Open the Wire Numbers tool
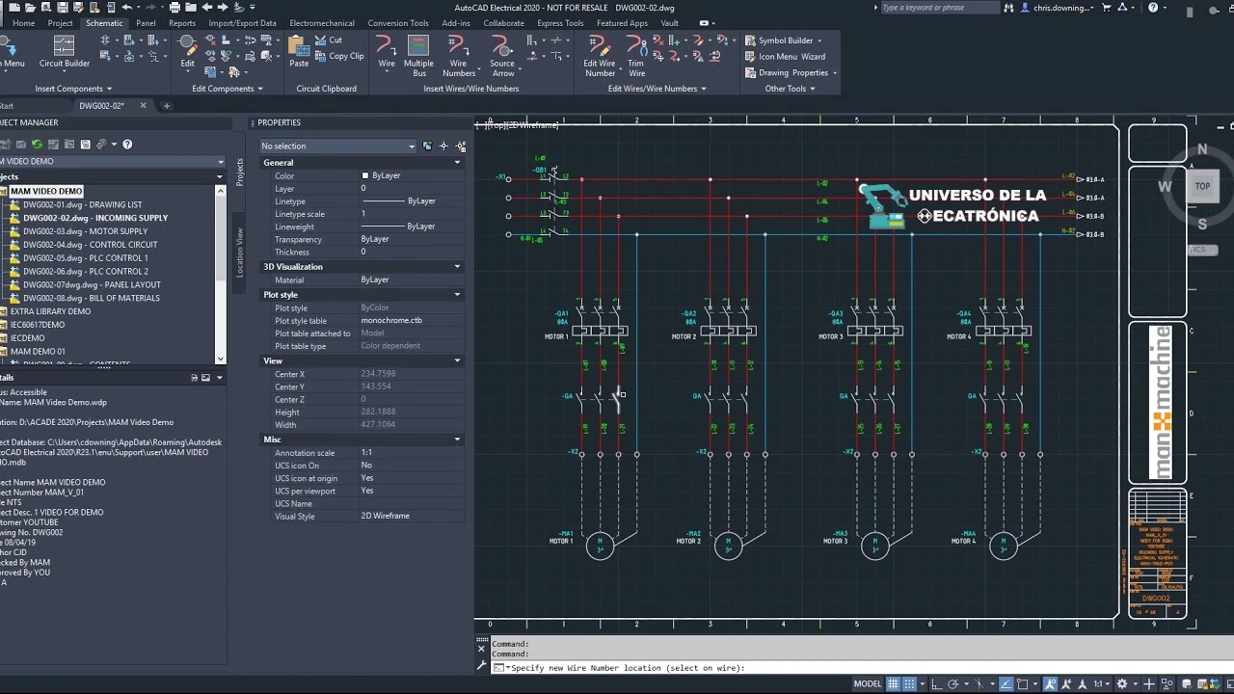This screenshot has height=694, width=1234. 459,56
